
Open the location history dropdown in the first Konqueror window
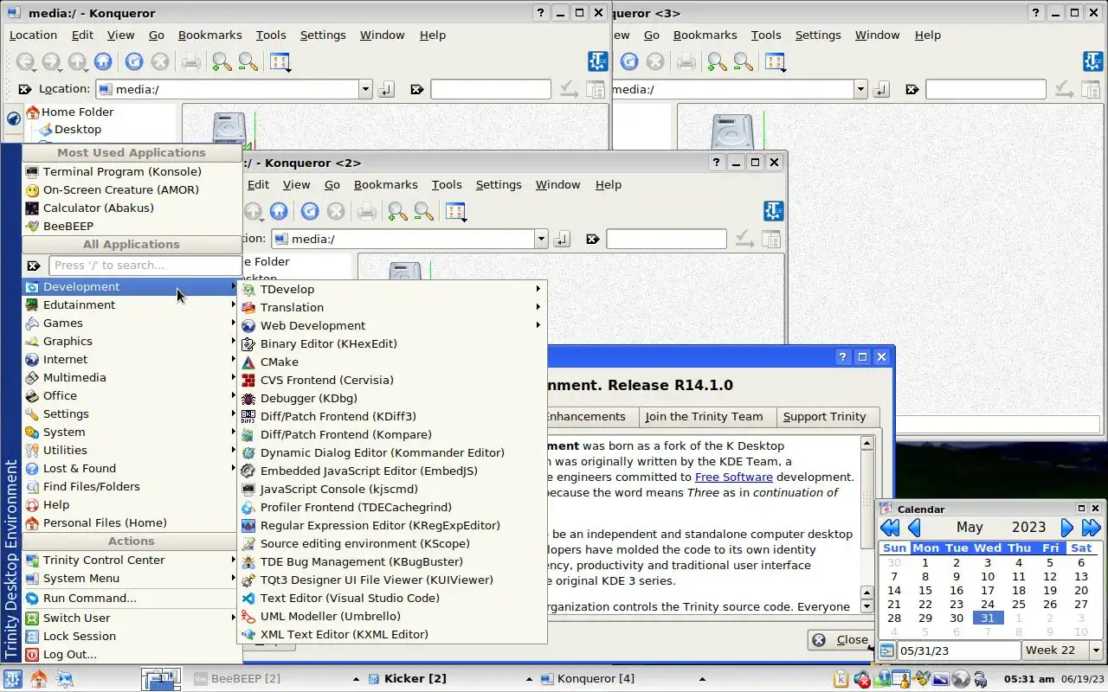[x=365, y=89]
